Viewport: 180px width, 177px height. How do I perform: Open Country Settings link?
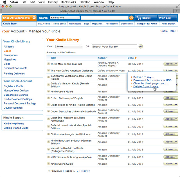(13, 108)
